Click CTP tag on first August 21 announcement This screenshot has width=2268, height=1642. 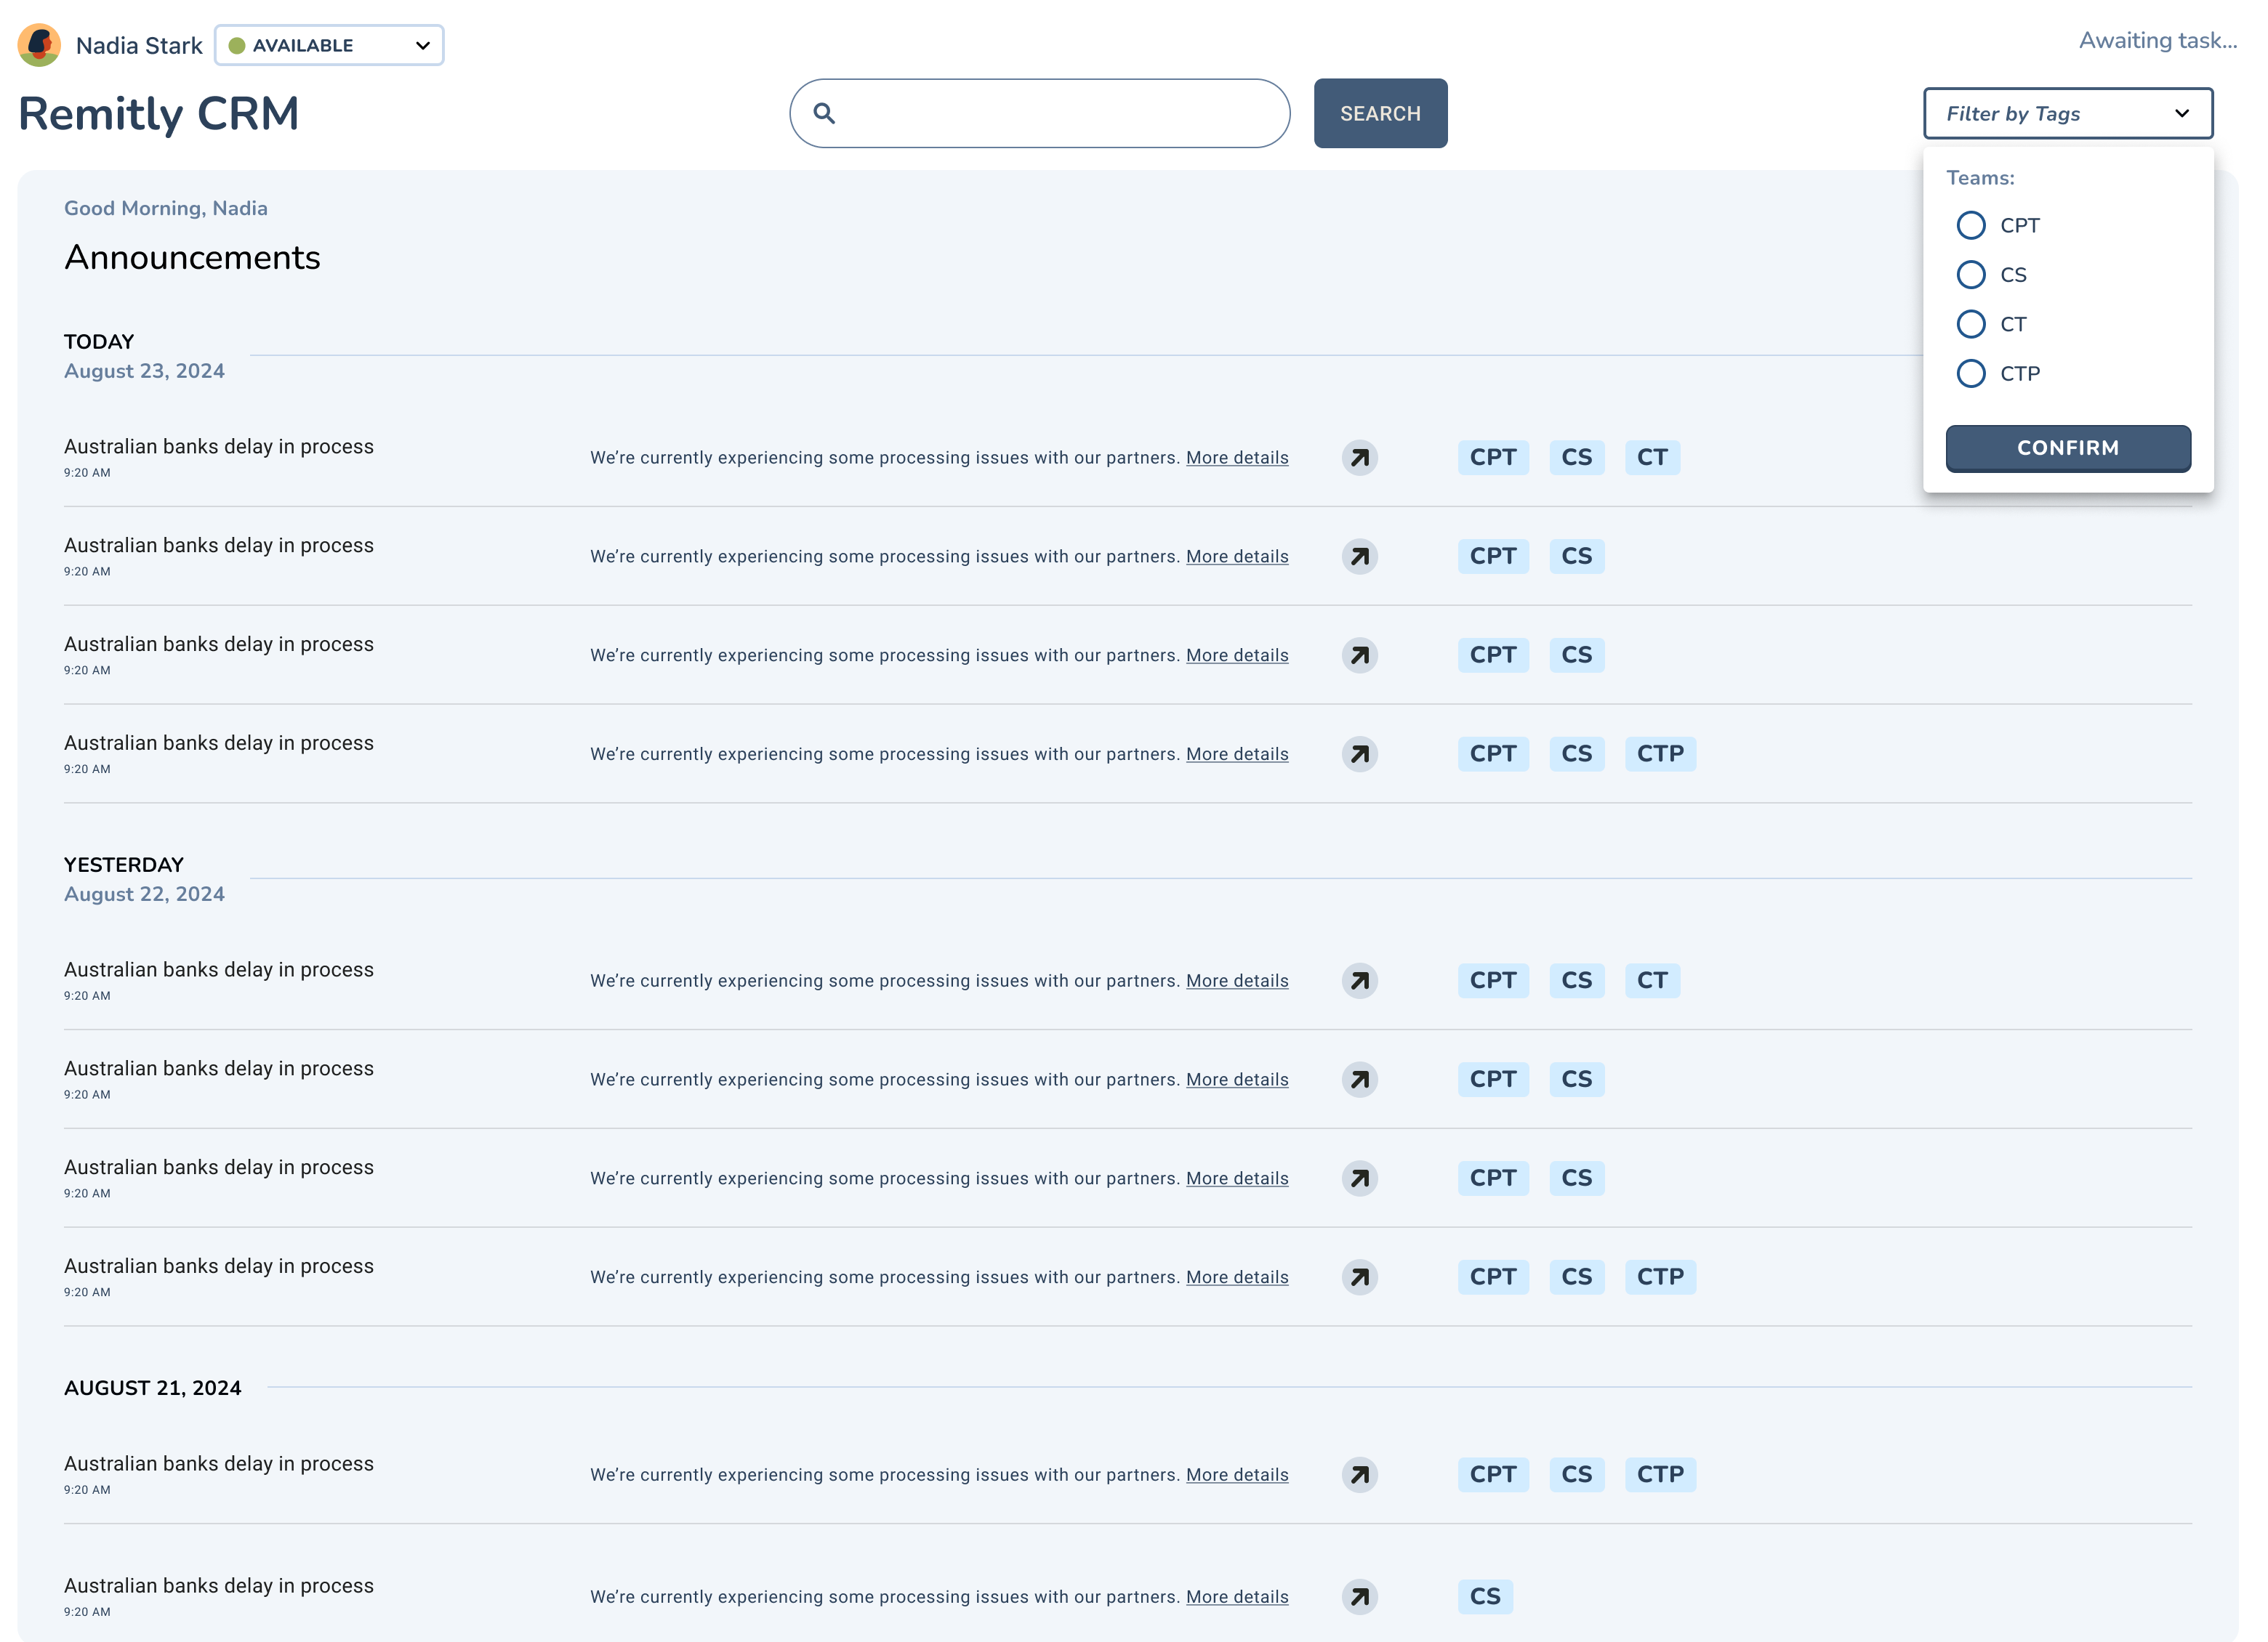[x=1660, y=1475]
